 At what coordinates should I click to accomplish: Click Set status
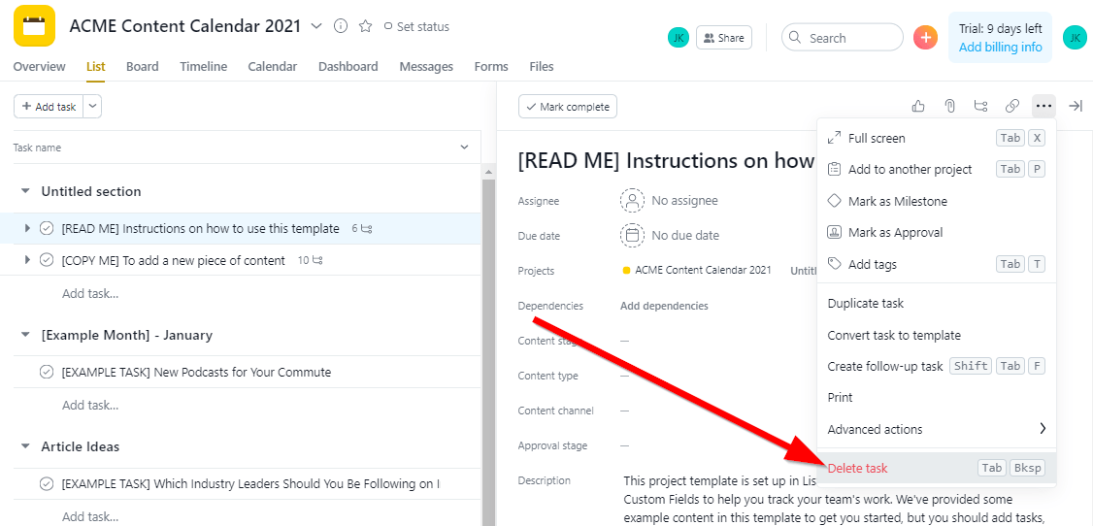point(416,26)
